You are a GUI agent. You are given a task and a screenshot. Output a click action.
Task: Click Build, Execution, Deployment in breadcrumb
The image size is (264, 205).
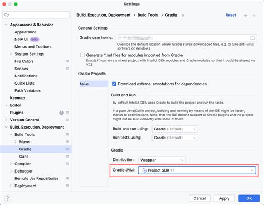click(104, 15)
